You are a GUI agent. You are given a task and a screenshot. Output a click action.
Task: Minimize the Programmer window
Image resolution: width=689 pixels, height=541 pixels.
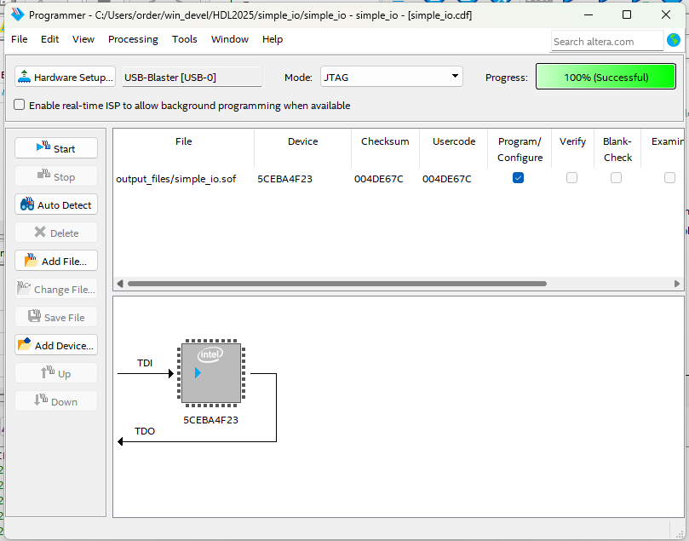589,14
